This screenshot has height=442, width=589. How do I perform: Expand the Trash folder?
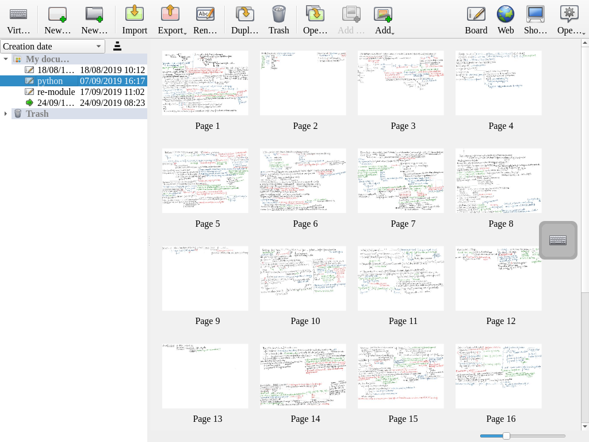(5, 113)
